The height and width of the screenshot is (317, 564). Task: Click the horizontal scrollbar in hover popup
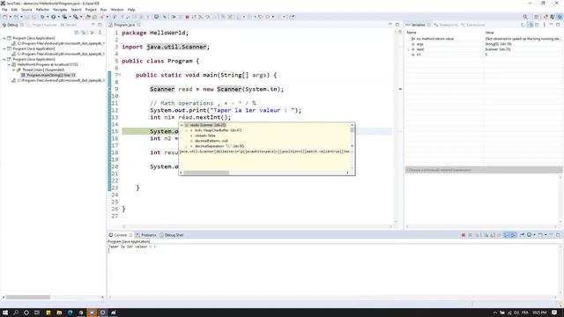(264, 173)
